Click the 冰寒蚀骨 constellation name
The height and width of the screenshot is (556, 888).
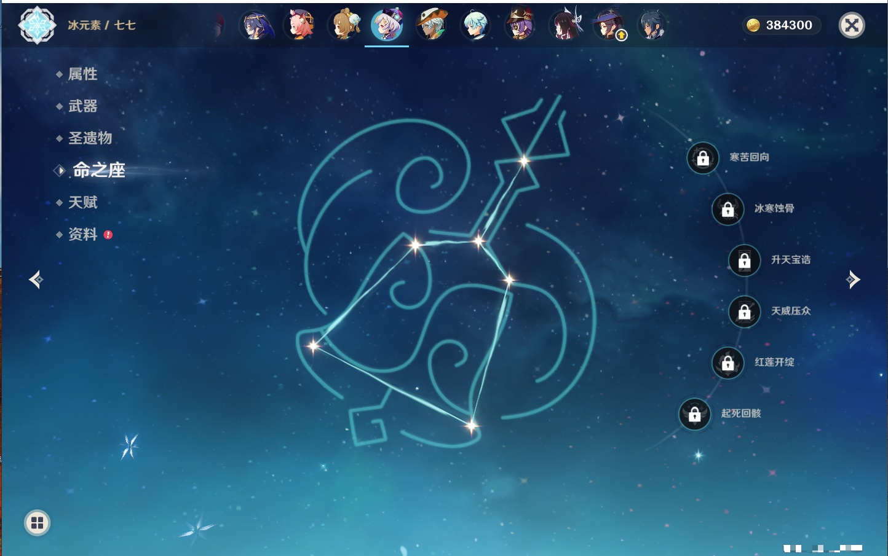(x=774, y=208)
